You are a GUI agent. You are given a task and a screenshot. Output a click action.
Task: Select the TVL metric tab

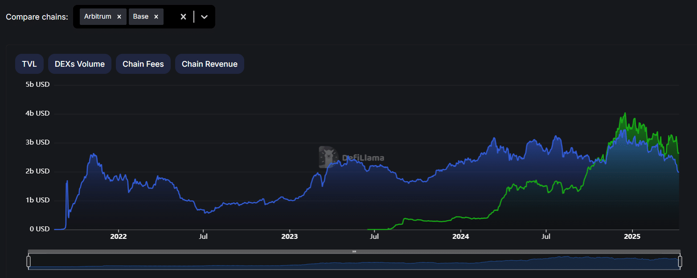click(29, 64)
